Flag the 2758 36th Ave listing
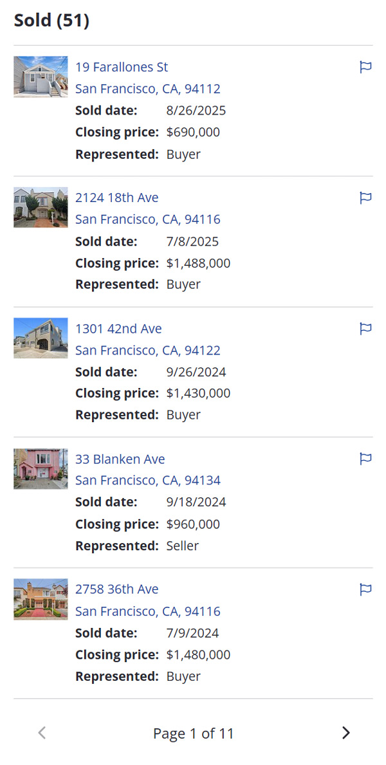 tap(365, 589)
